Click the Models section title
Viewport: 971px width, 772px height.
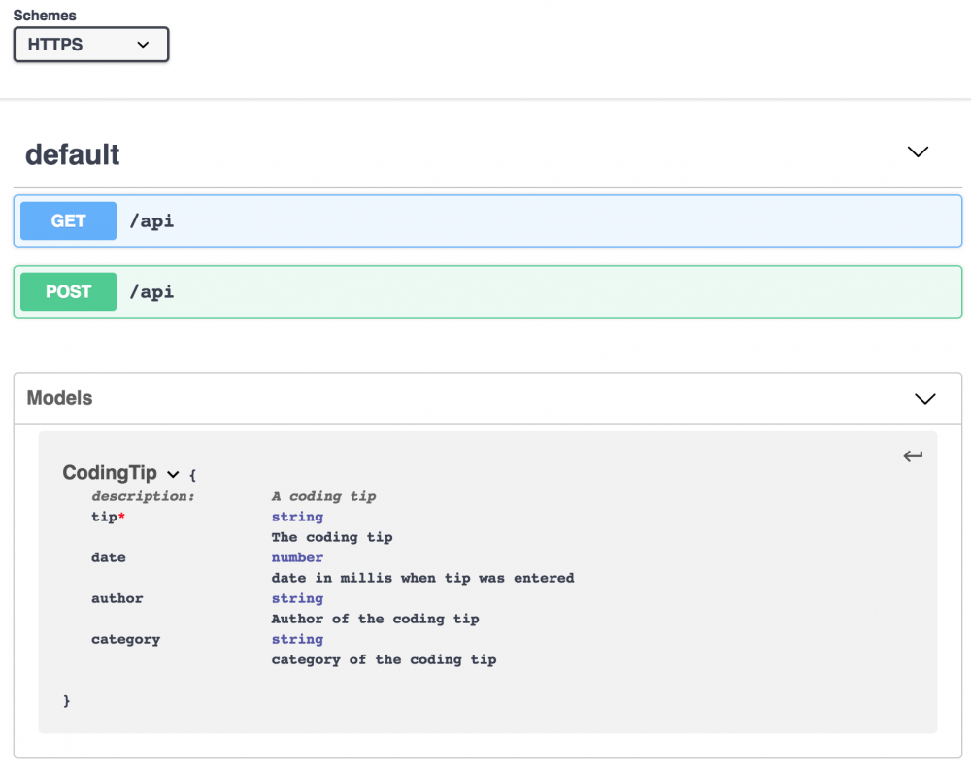[60, 398]
